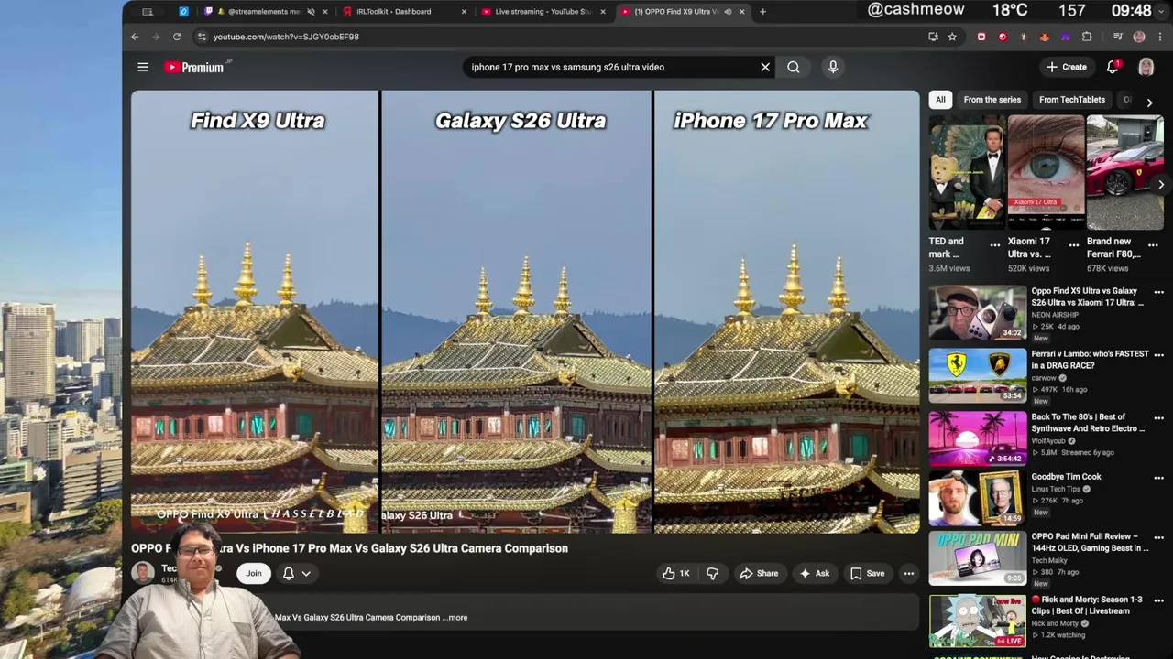
Task: Click the magnifier search button
Action: pos(794,67)
